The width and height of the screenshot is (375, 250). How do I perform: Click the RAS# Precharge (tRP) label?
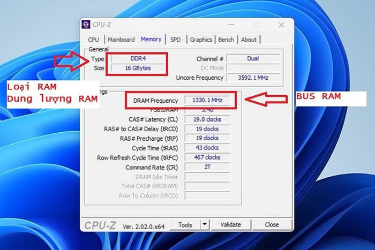(149, 139)
